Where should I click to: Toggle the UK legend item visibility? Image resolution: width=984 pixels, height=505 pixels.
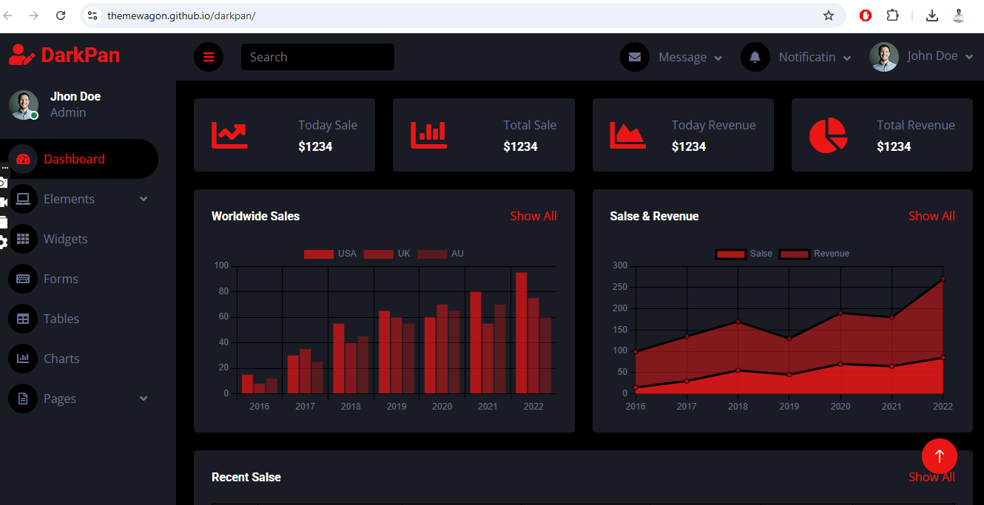click(388, 254)
